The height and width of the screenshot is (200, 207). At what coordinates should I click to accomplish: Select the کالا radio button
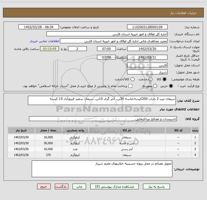tap(165, 79)
